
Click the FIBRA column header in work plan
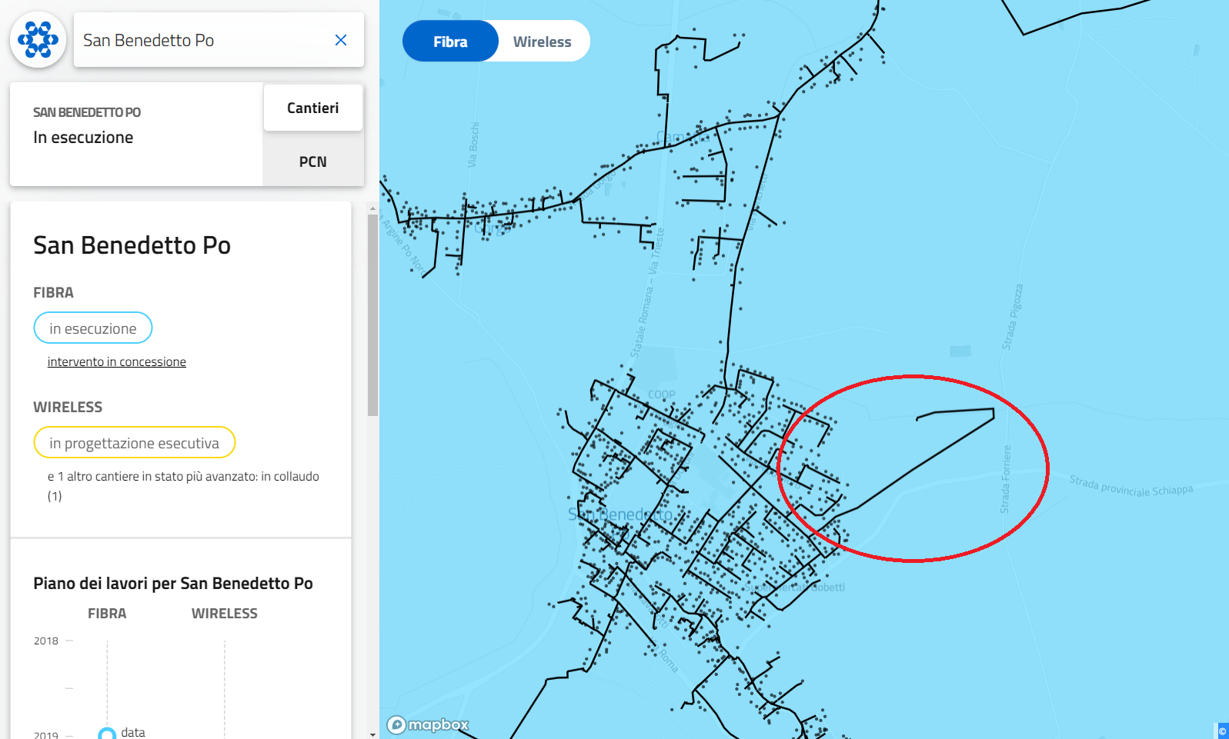click(107, 614)
